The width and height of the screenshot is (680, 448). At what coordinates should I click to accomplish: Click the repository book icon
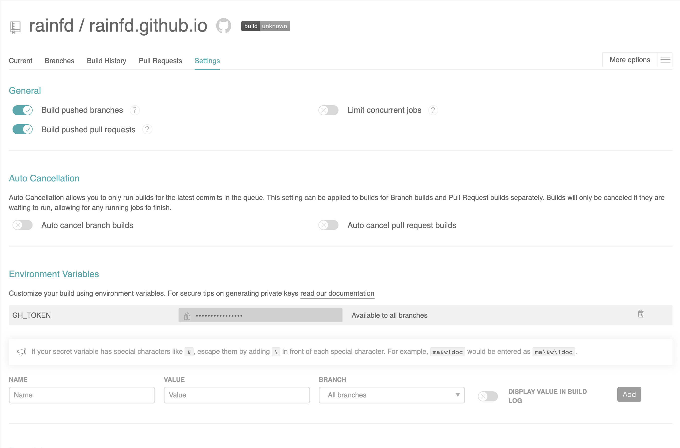(16, 27)
